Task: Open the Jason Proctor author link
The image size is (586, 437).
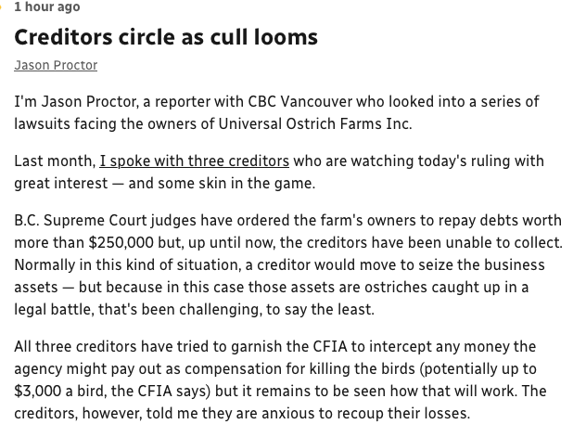Action: point(56,65)
